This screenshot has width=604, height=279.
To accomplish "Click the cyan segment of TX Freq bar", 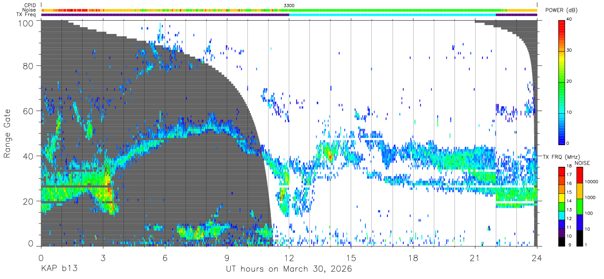I will [x=393, y=15].
